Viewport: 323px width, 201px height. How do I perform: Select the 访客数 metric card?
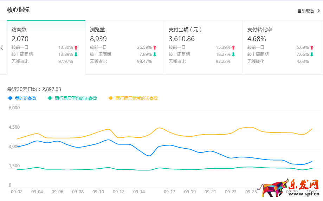pyautogui.click(x=46, y=47)
